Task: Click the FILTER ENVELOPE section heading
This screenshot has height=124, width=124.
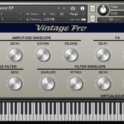Action: tap(90, 67)
